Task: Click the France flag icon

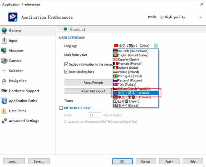Action: click(115, 64)
